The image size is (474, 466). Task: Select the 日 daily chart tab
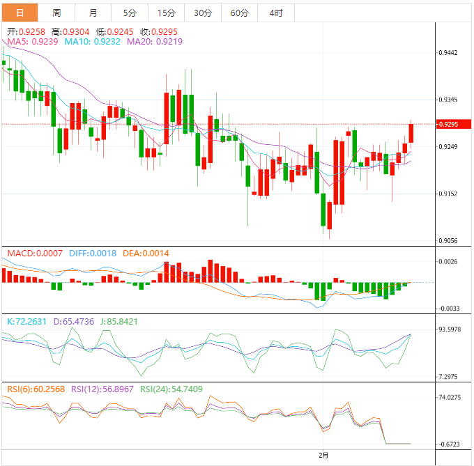[19, 13]
